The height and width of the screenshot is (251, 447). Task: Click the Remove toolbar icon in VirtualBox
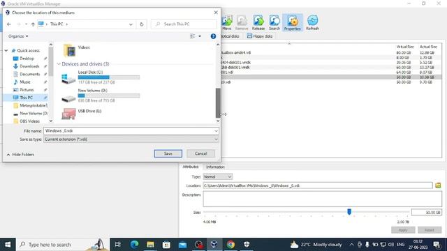242,22
